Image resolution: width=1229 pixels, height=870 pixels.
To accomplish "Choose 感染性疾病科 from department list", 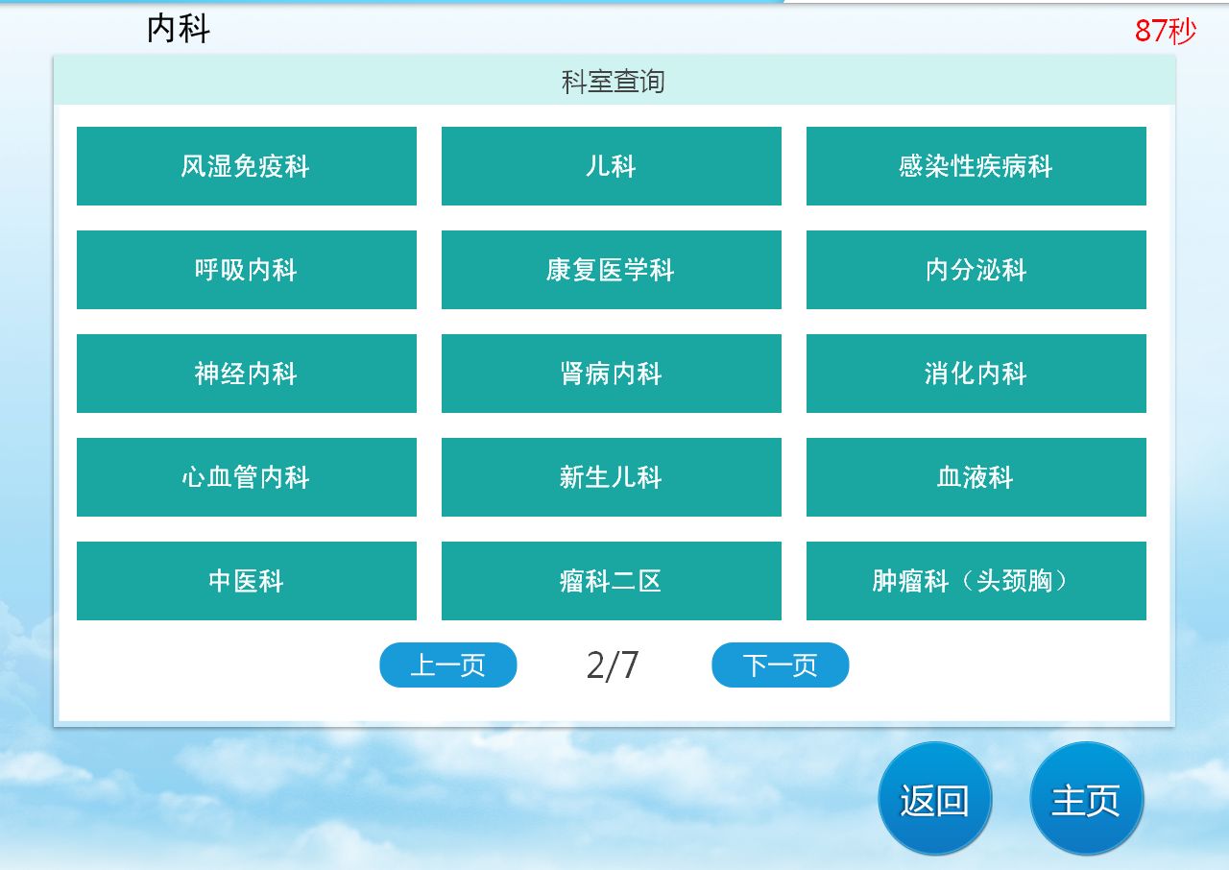I will (x=976, y=166).
